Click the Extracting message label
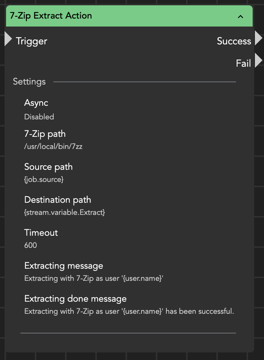Viewport: 264px width, 360px height. (64, 266)
